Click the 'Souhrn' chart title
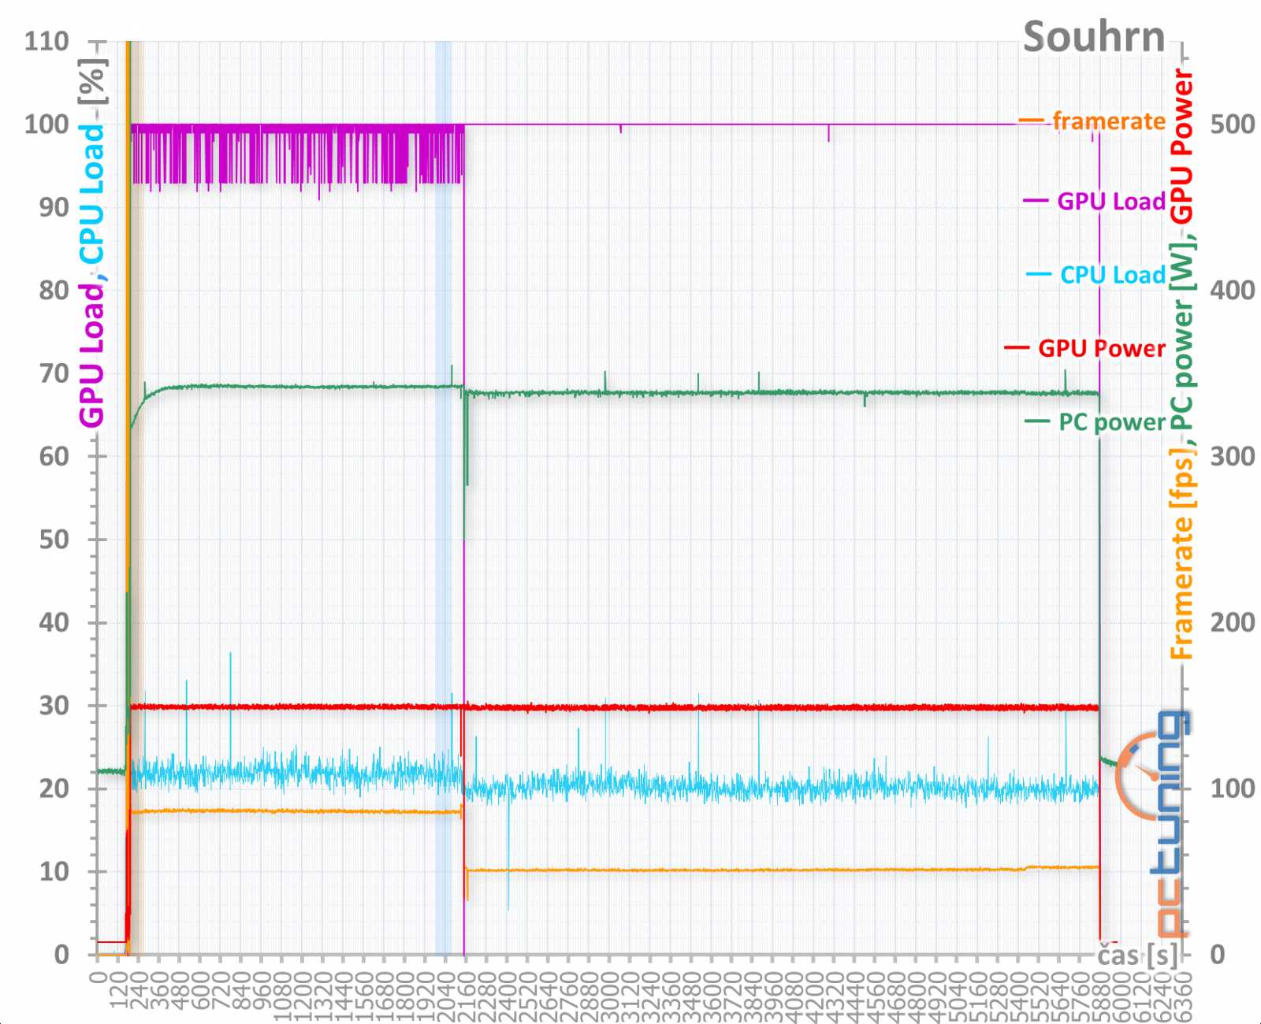The image size is (1261, 1024). 1094,37
